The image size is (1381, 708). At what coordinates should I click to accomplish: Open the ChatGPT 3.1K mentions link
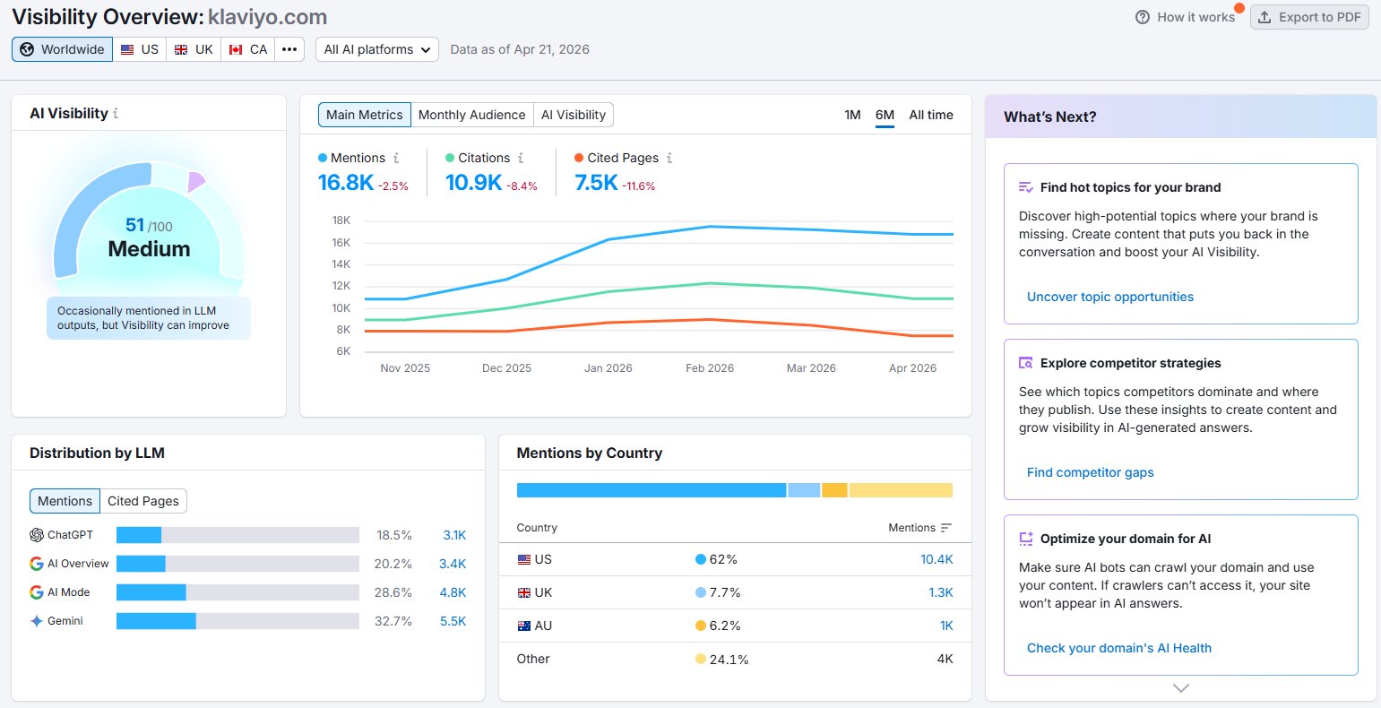[x=454, y=535]
